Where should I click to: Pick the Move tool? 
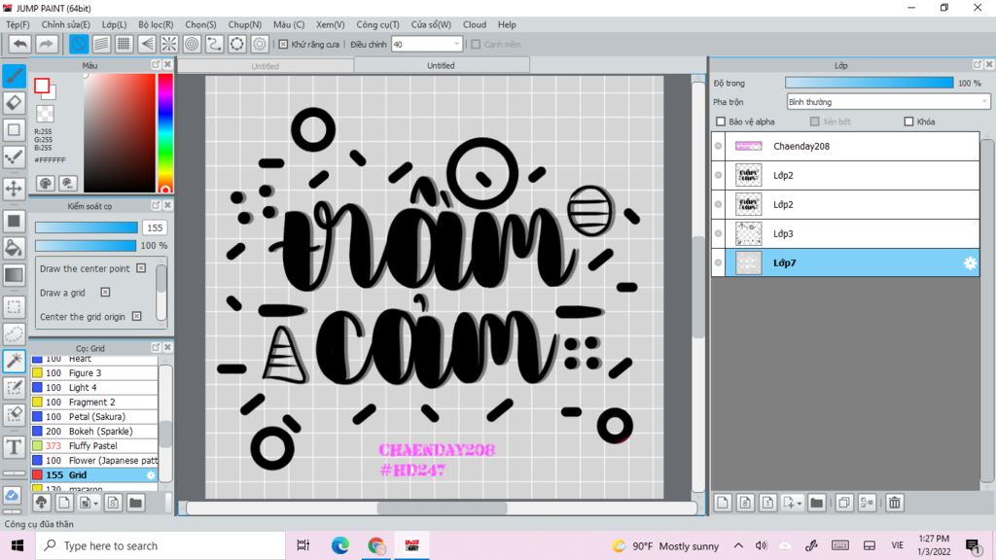pos(14,189)
